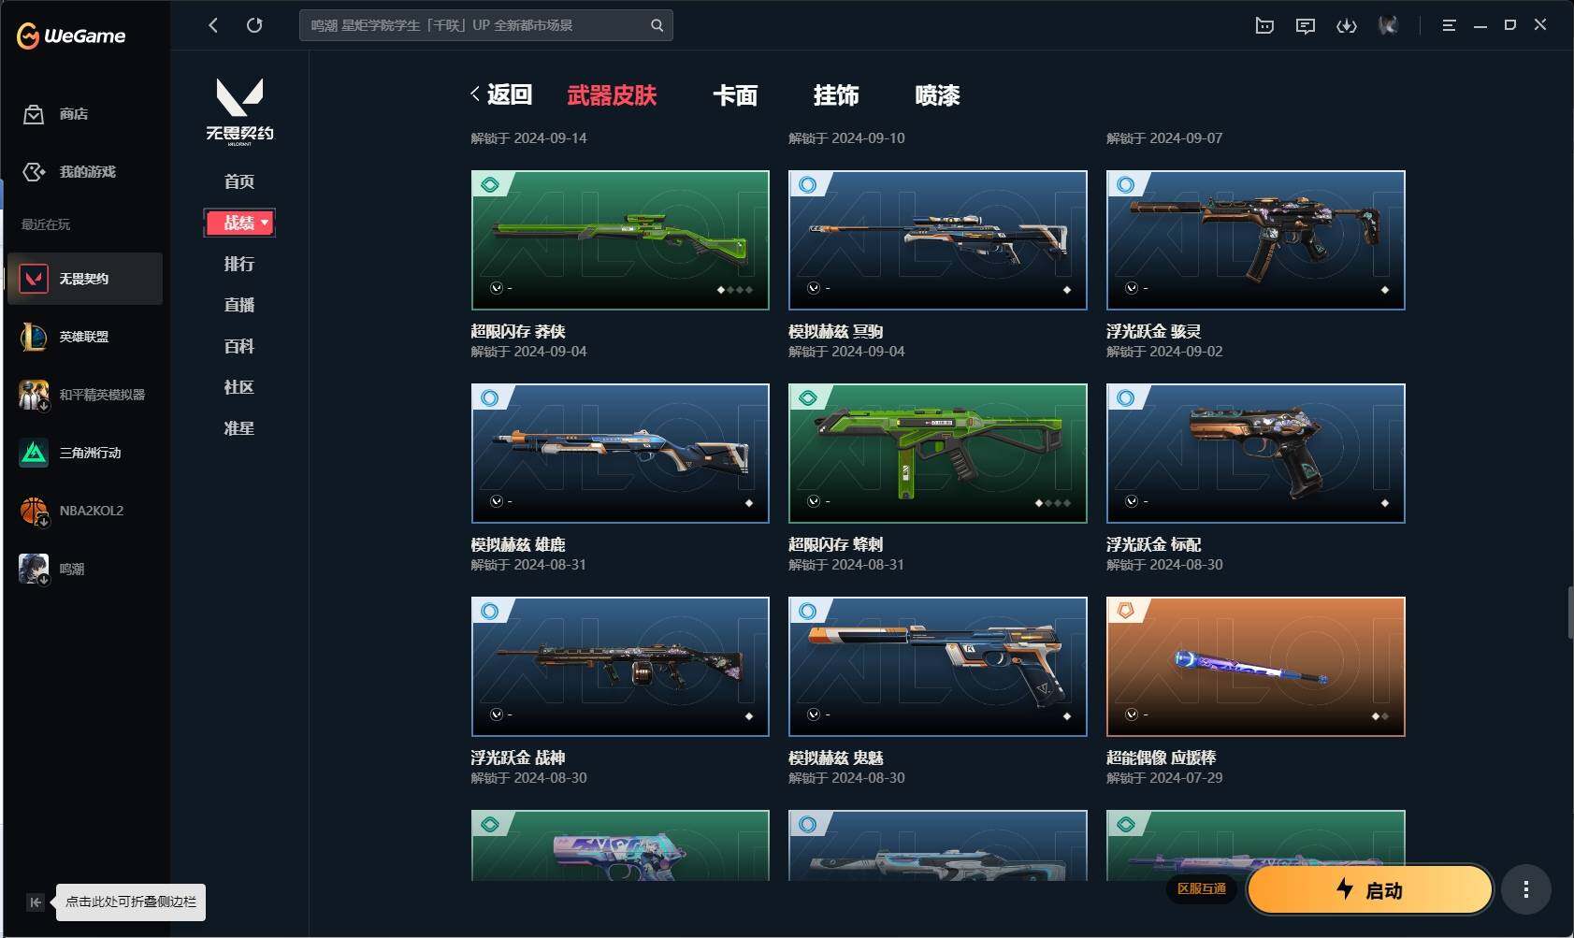This screenshot has width=1574, height=938.
Task: Open 首页 in the game menu
Action: coord(239,181)
